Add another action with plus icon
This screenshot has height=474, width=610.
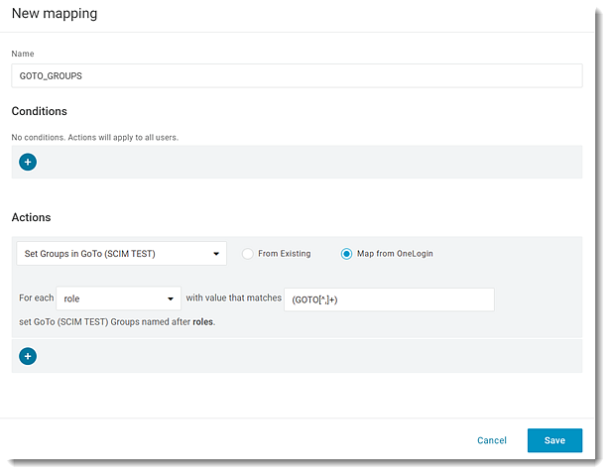[x=28, y=356]
